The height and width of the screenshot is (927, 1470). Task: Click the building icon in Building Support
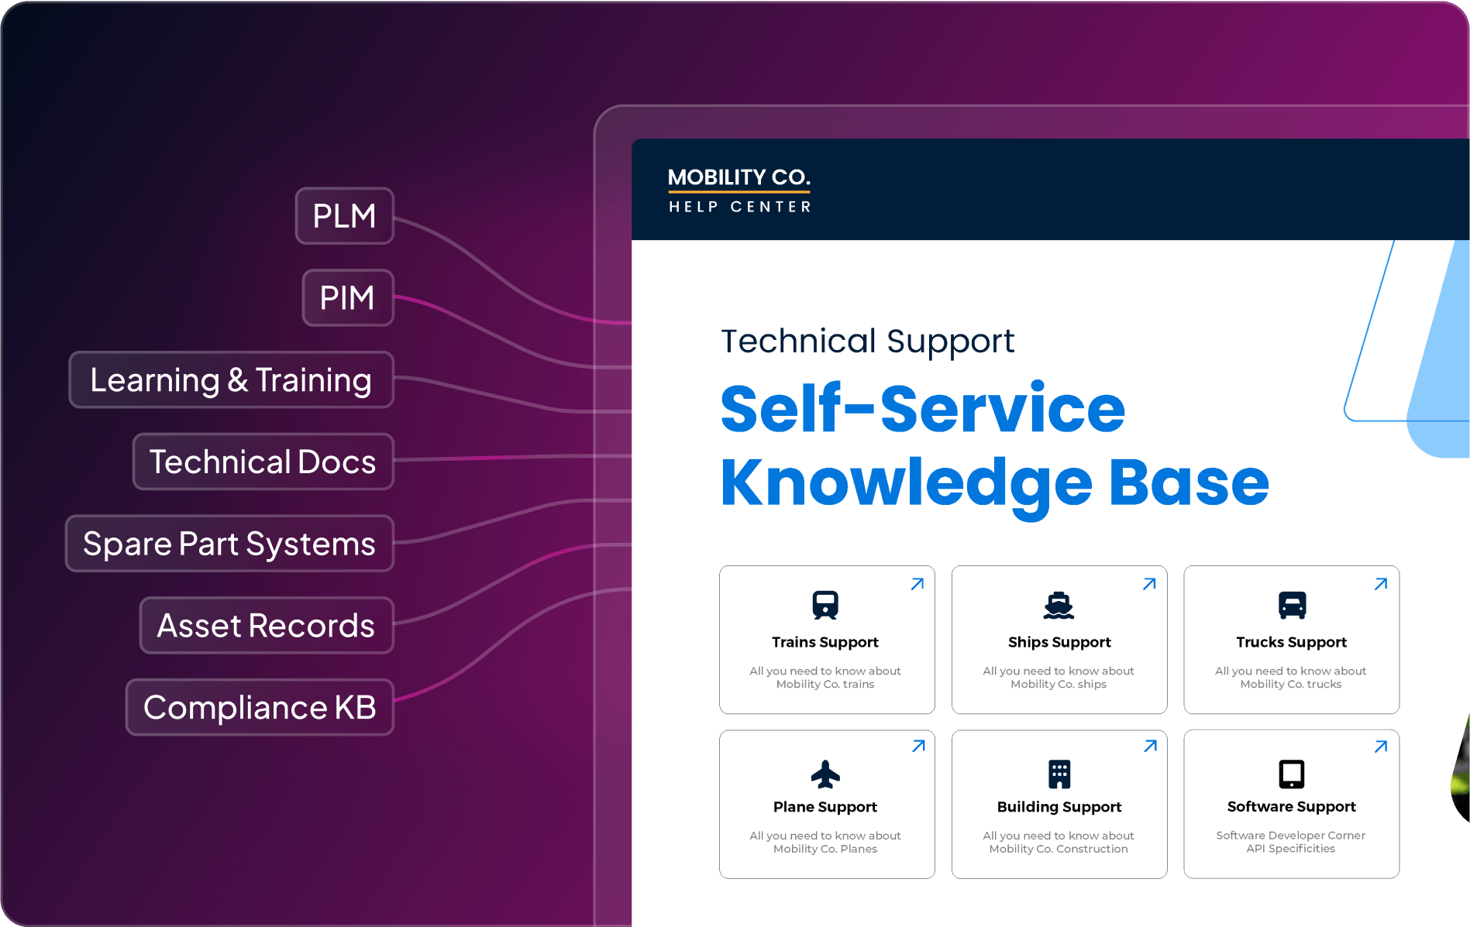[x=1059, y=773]
